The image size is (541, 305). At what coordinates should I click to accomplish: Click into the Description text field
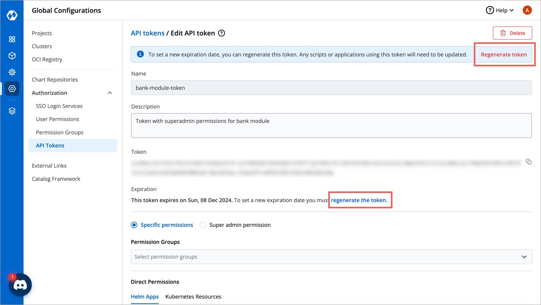tap(331, 126)
